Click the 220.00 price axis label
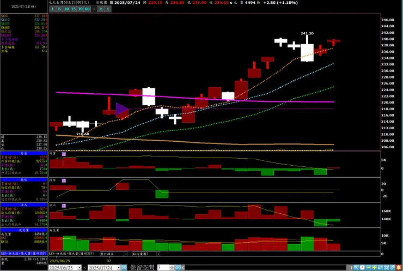This screenshot has width=403, height=271. [388, 103]
